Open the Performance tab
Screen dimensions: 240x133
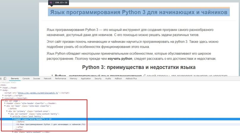(x=61, y=78)
